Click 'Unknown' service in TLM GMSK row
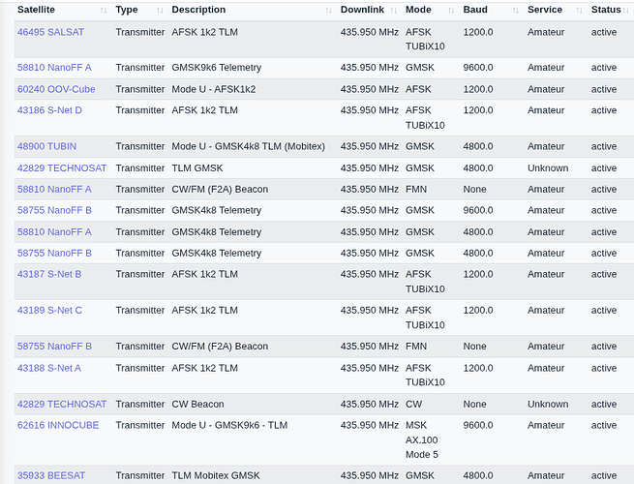The image size is (634, 484). (548, 168)
